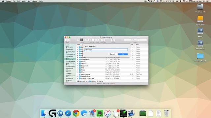Open the Go menu
Screen dimensions: 211x118
coord(29,1)
